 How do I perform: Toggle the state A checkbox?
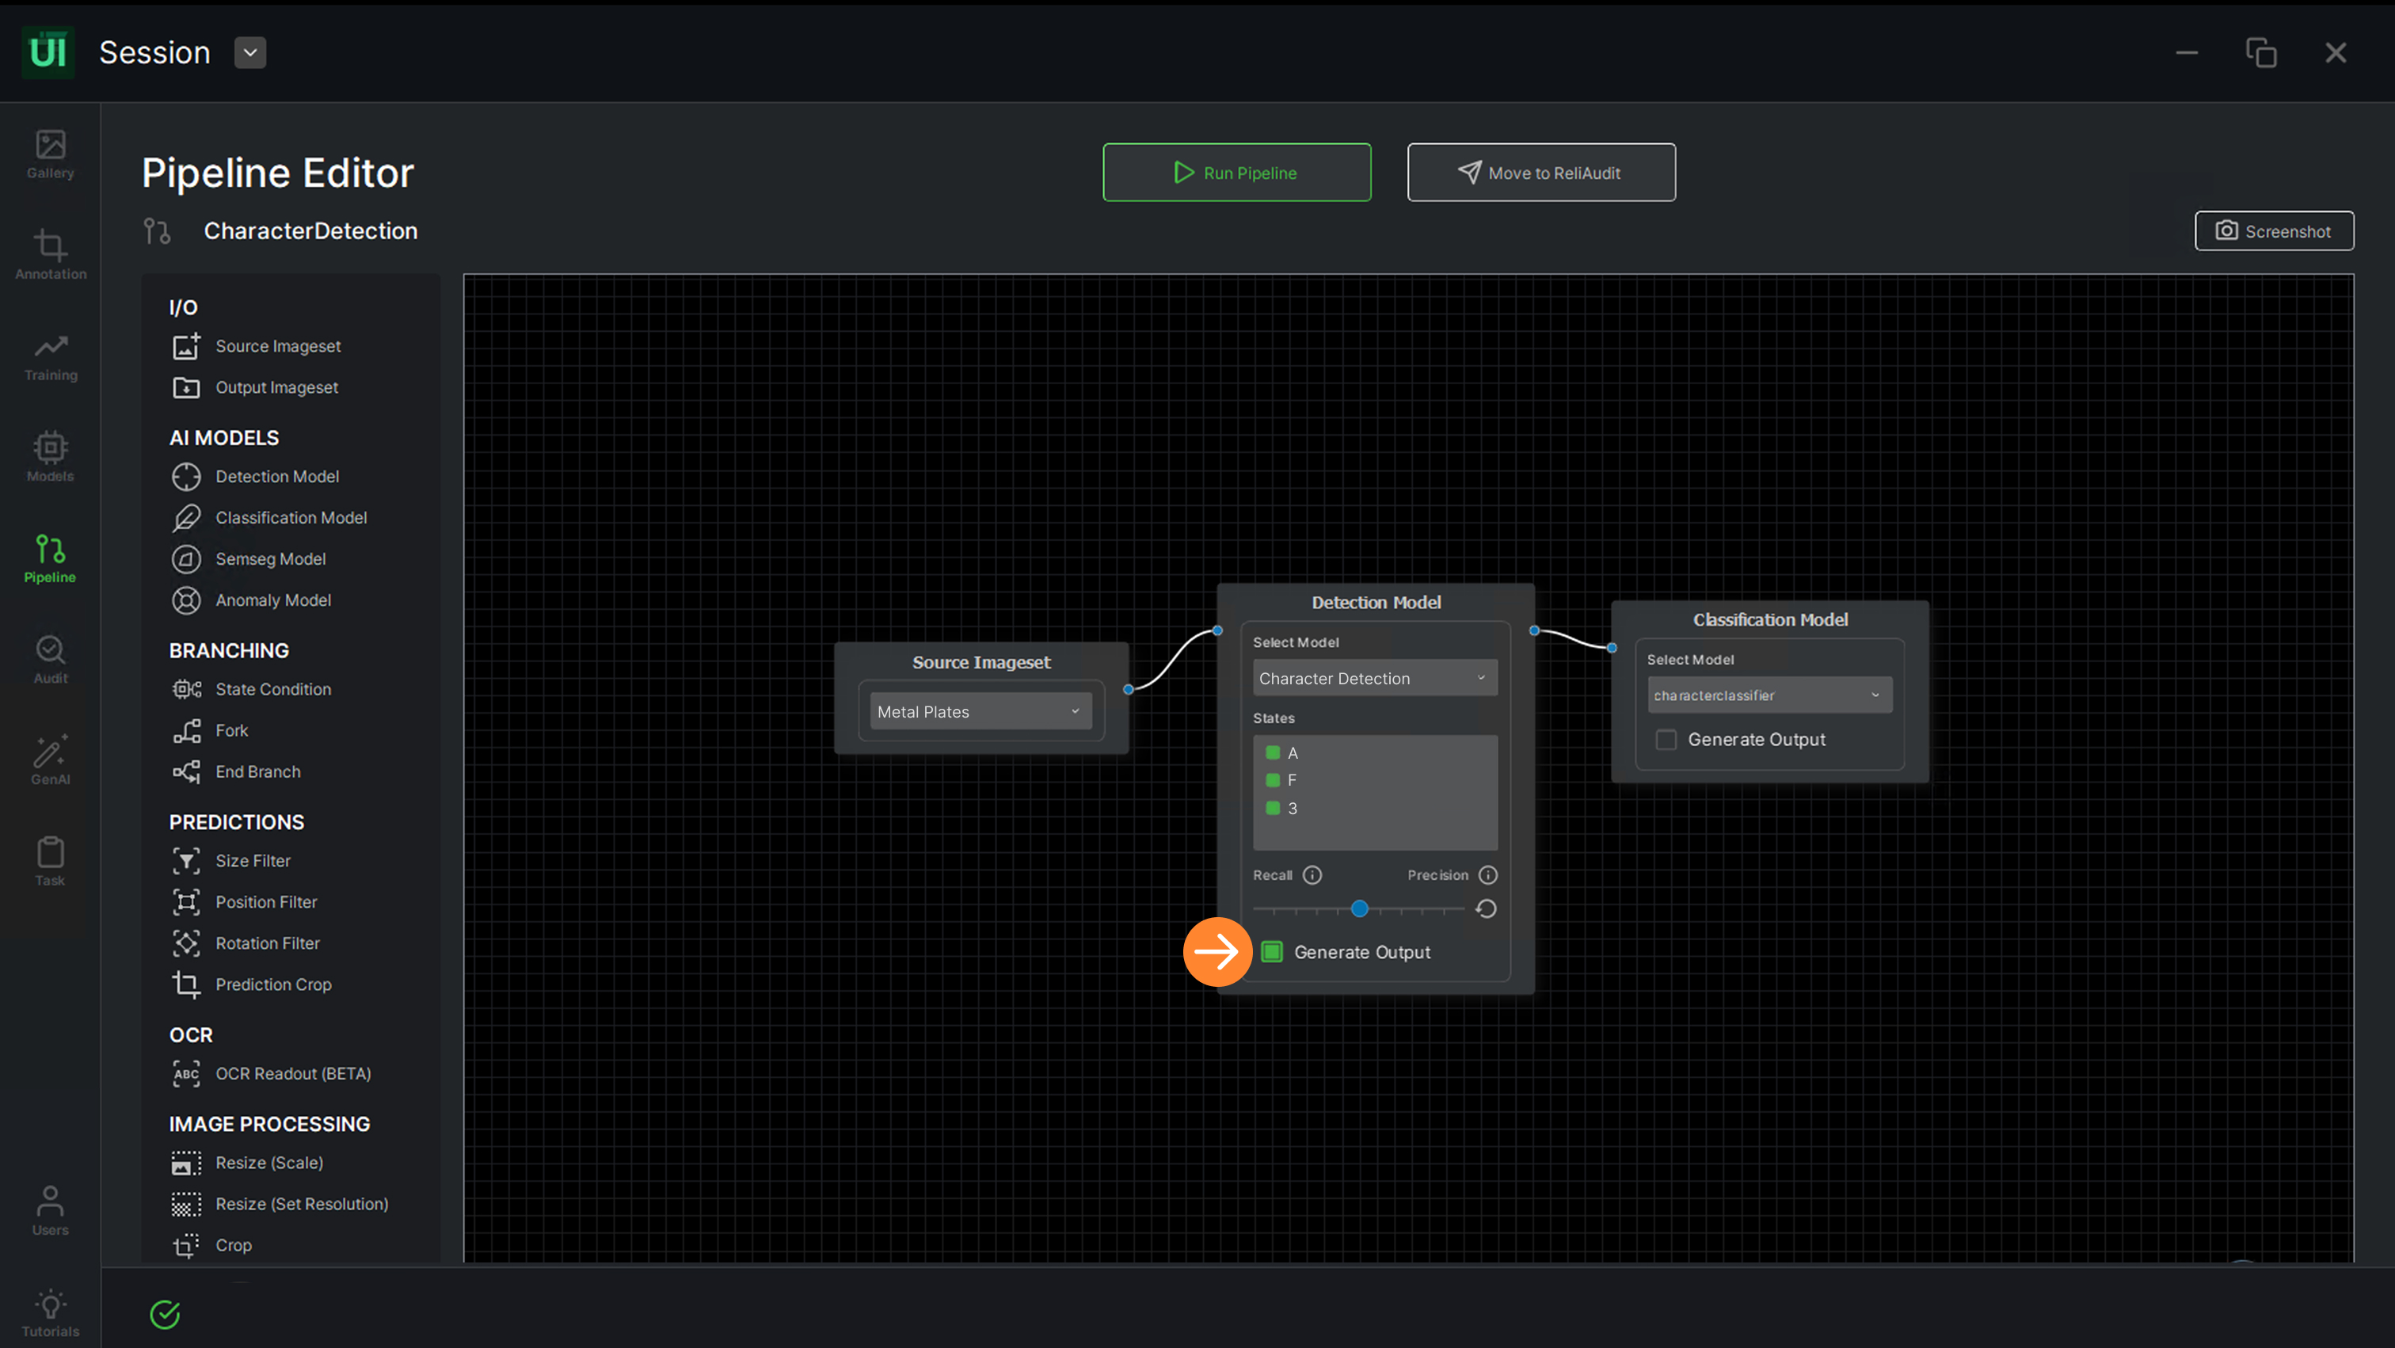pyautogui.click(x=1273, y=753)
